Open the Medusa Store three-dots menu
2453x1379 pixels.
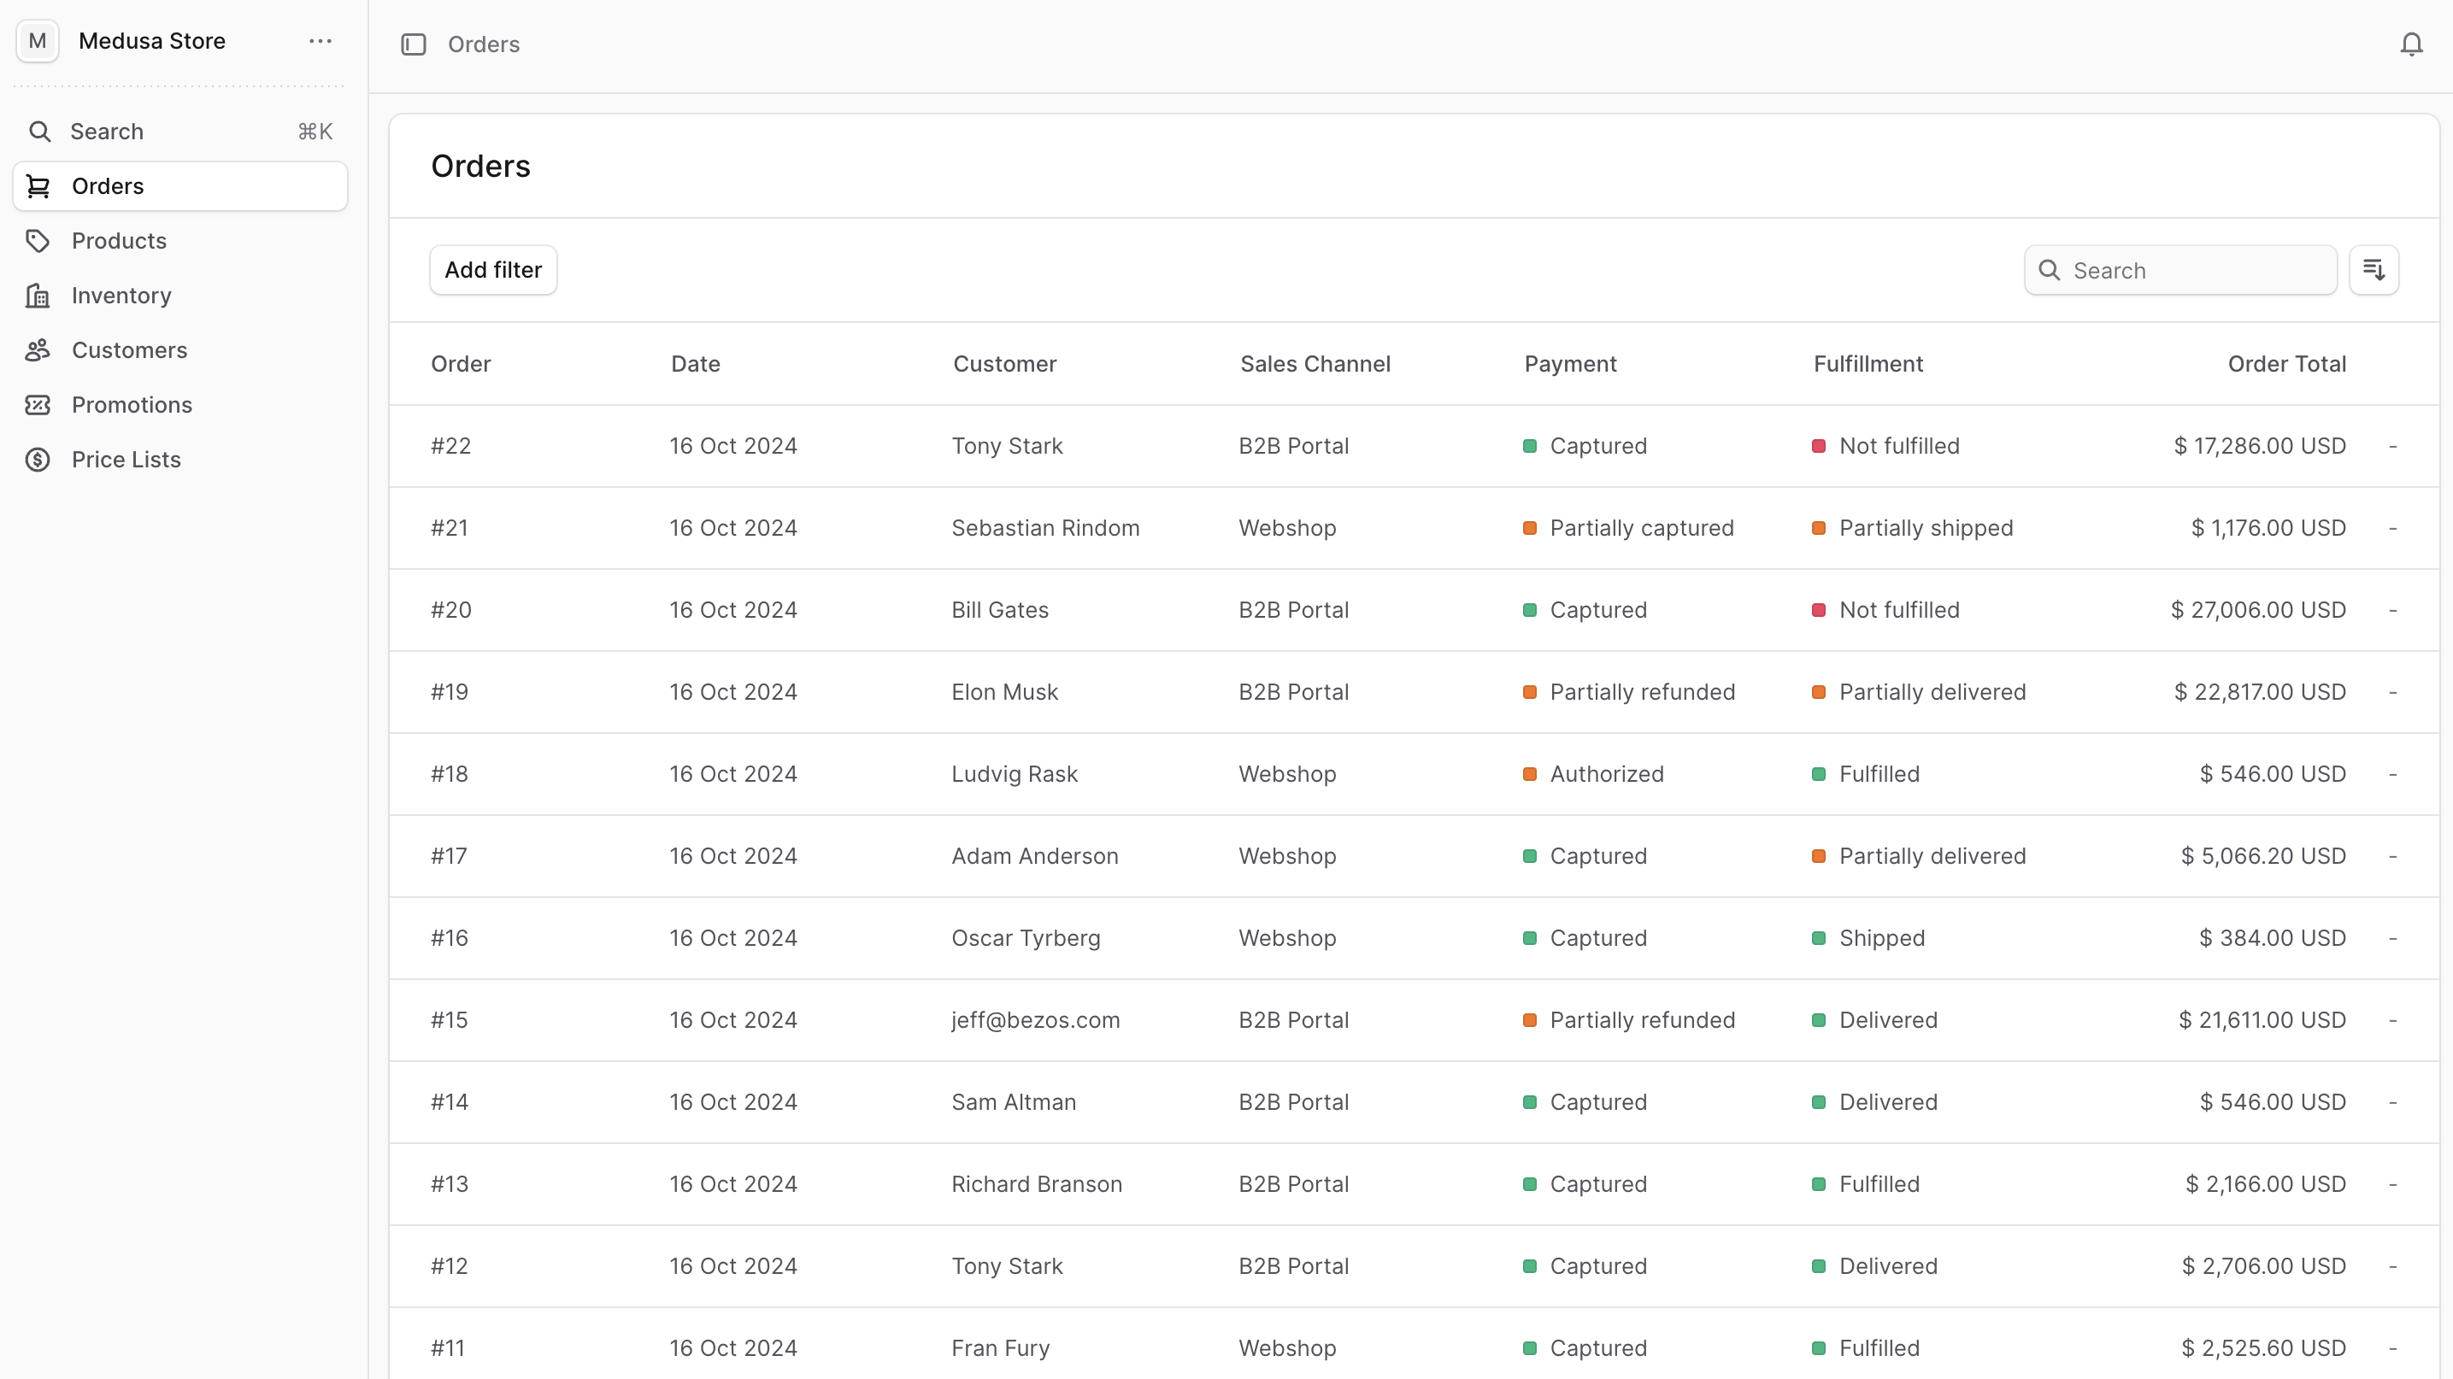pyautogui.click(x=320, y=41)
